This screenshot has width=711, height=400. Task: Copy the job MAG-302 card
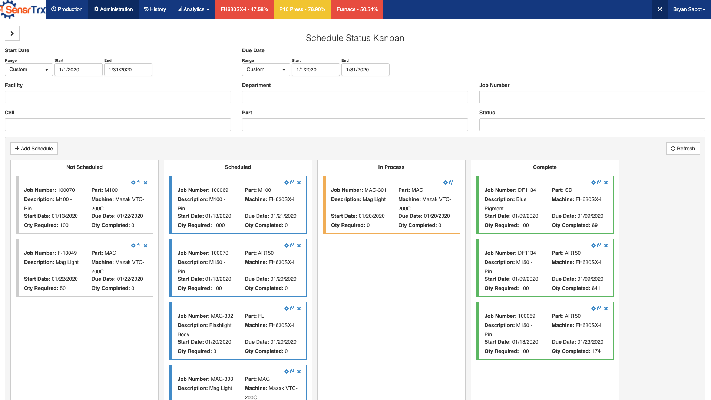click(293, 309)
